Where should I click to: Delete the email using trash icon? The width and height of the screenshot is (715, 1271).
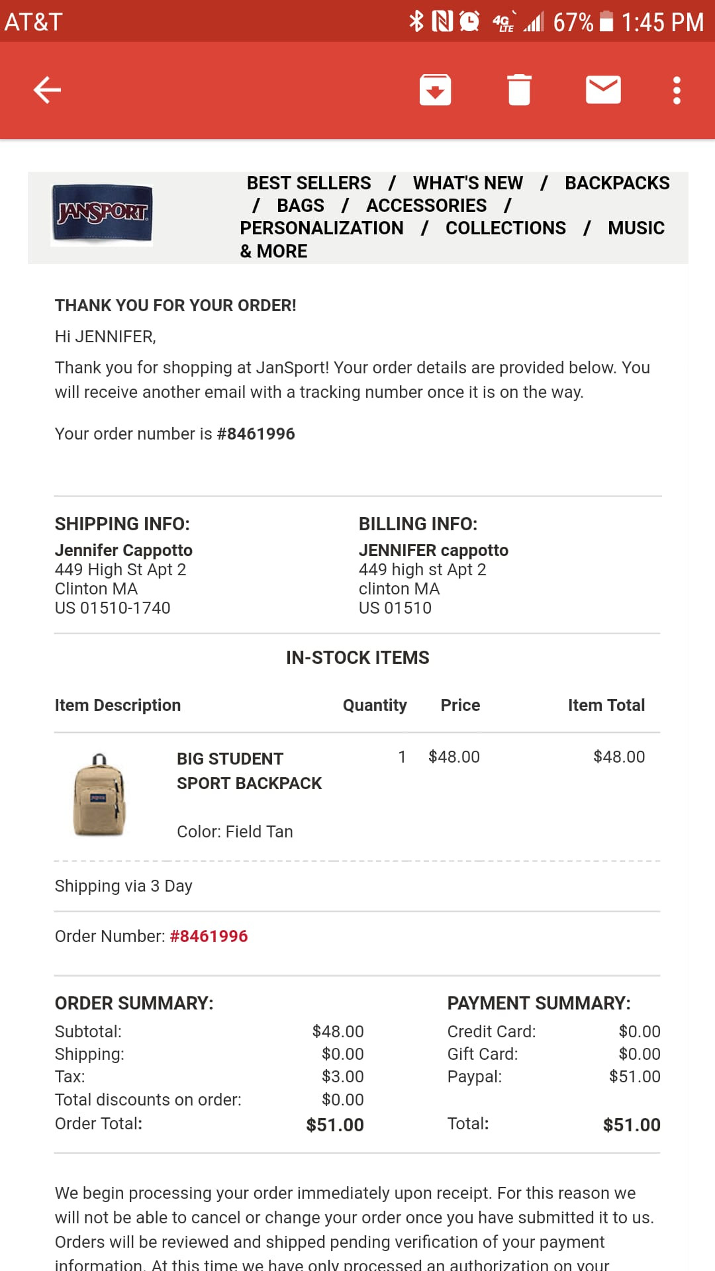point(519,90)
